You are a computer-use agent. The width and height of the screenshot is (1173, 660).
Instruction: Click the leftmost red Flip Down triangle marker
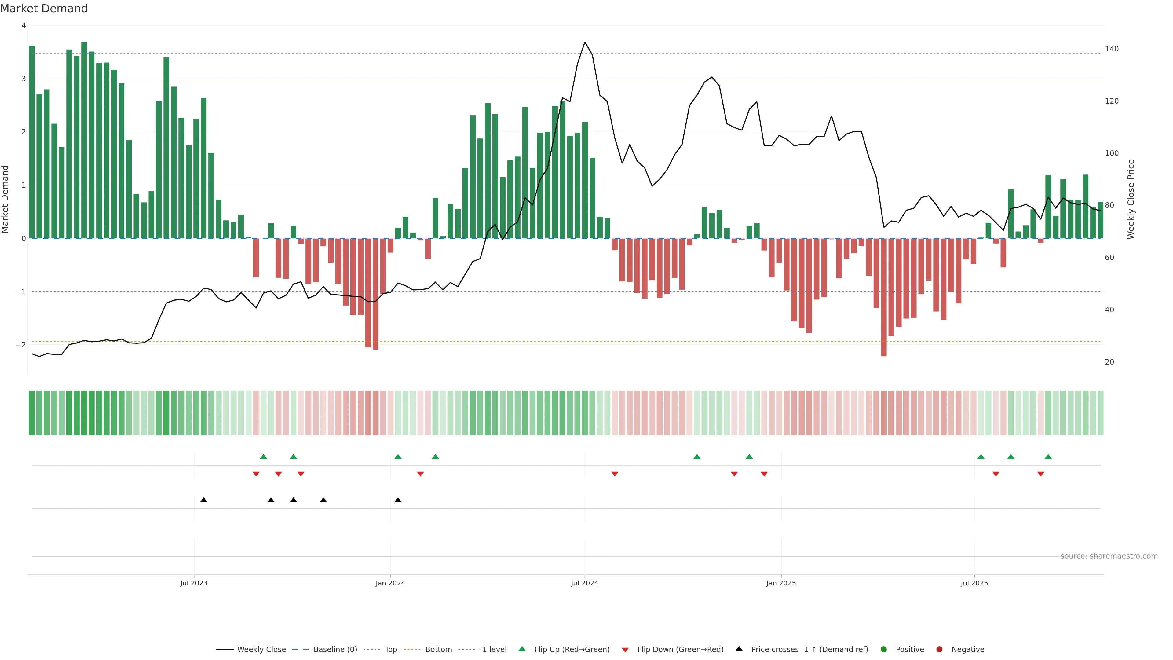256,474
